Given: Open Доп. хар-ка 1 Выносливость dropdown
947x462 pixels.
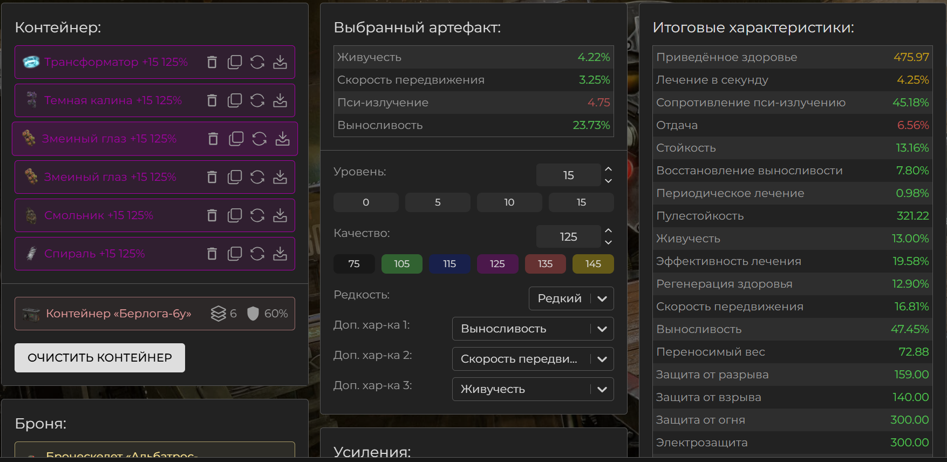Looking at the screenshot, I should 533,329.
